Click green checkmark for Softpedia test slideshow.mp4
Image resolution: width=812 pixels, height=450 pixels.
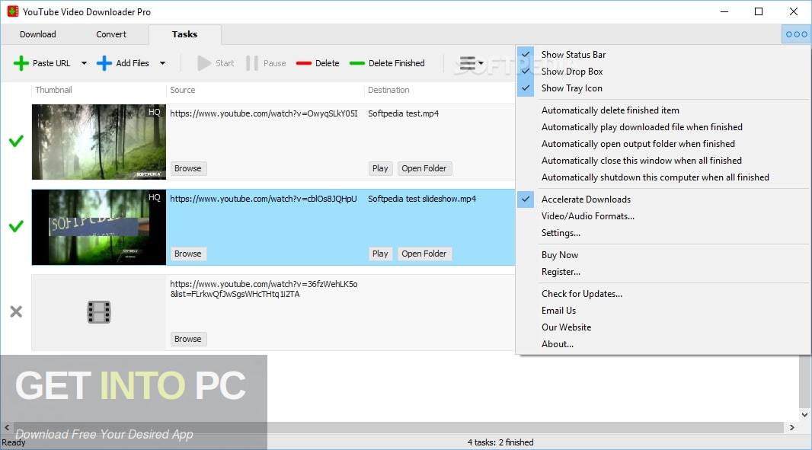pyautogui.click(x=16, y=226)
